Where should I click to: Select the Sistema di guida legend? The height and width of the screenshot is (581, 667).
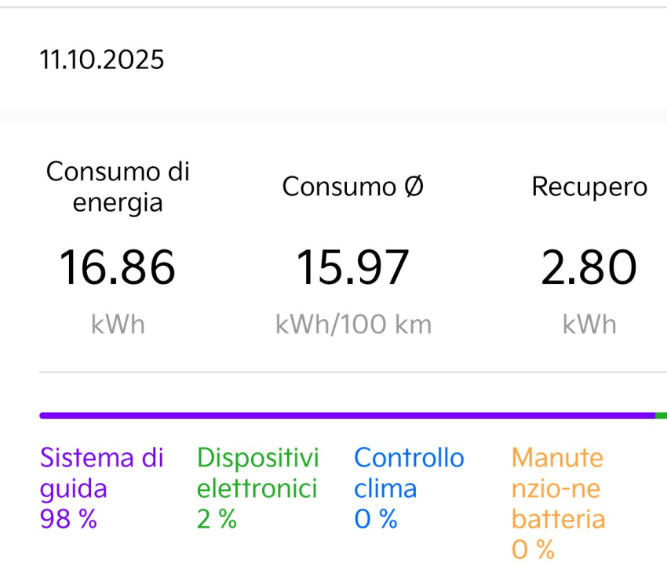tap(101, 473)
